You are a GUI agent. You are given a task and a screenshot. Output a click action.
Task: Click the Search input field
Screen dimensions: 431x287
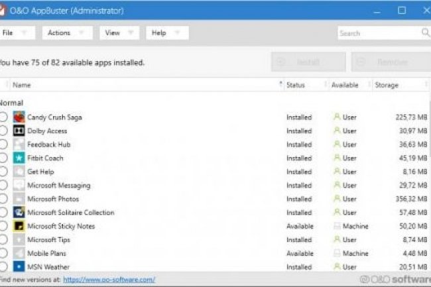click(377, 32)
